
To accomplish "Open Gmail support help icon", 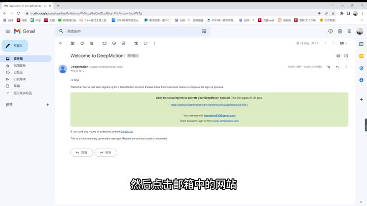I will tap(330, 32).
